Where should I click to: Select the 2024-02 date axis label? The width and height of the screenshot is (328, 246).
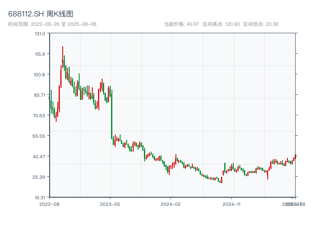171,204
